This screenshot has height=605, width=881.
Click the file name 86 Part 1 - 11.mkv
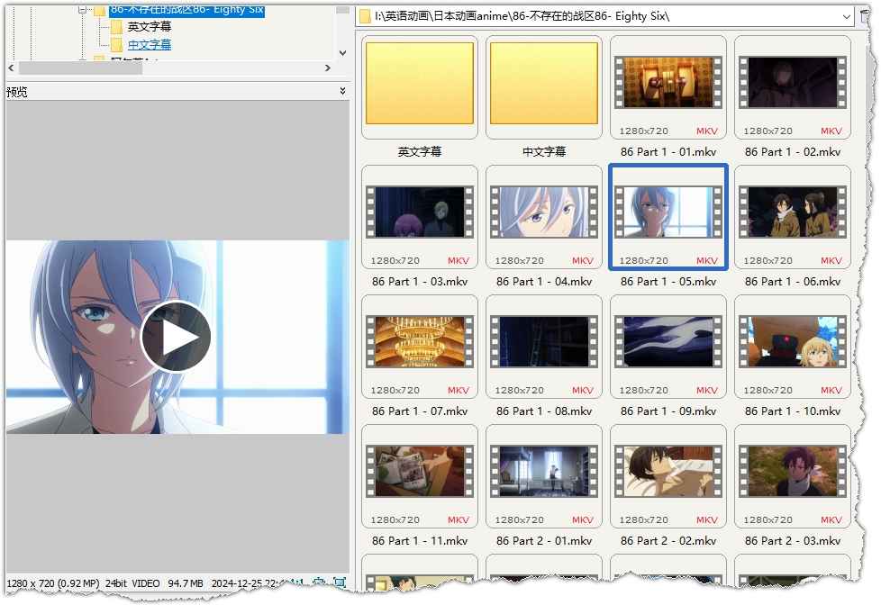tap(420, 541)
